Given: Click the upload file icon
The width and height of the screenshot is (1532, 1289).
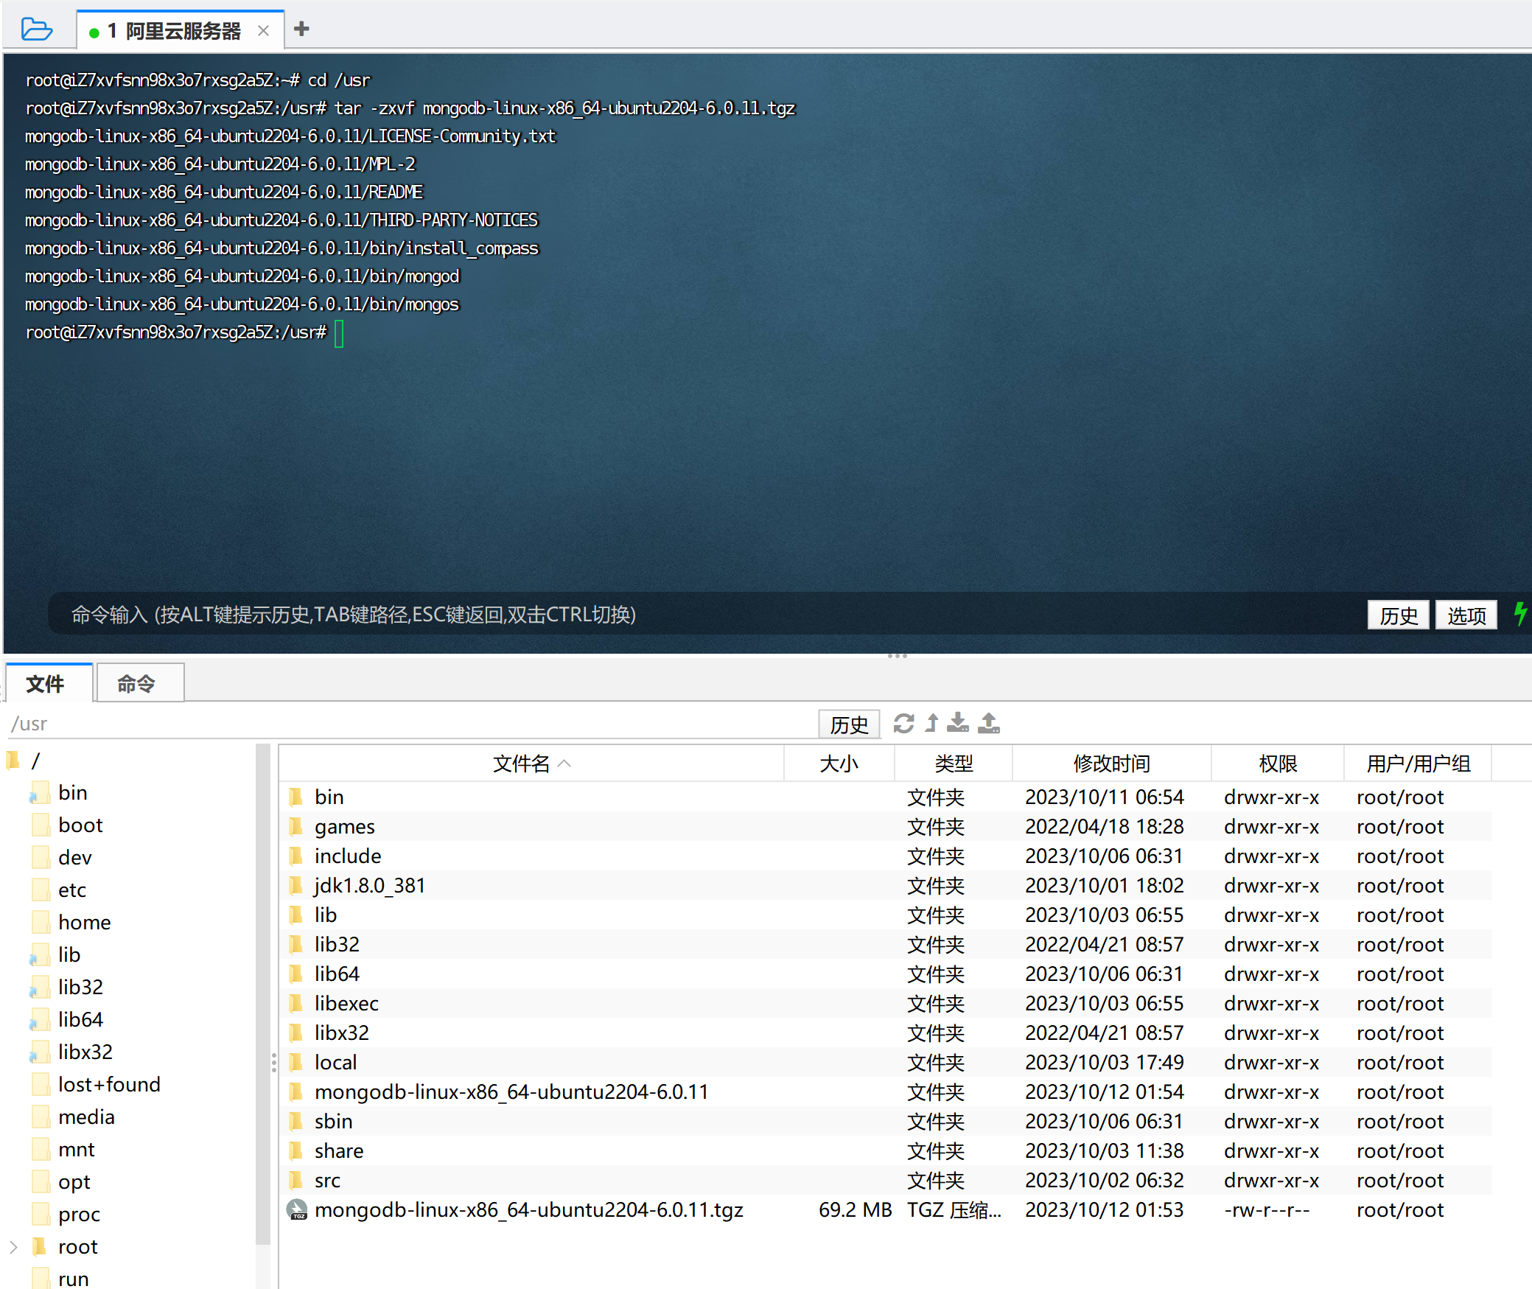Looking at the screenshot, I should tap(989, 723).
